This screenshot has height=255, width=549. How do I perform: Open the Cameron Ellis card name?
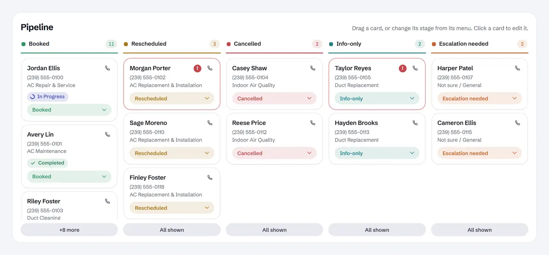(x=457, y=123)
